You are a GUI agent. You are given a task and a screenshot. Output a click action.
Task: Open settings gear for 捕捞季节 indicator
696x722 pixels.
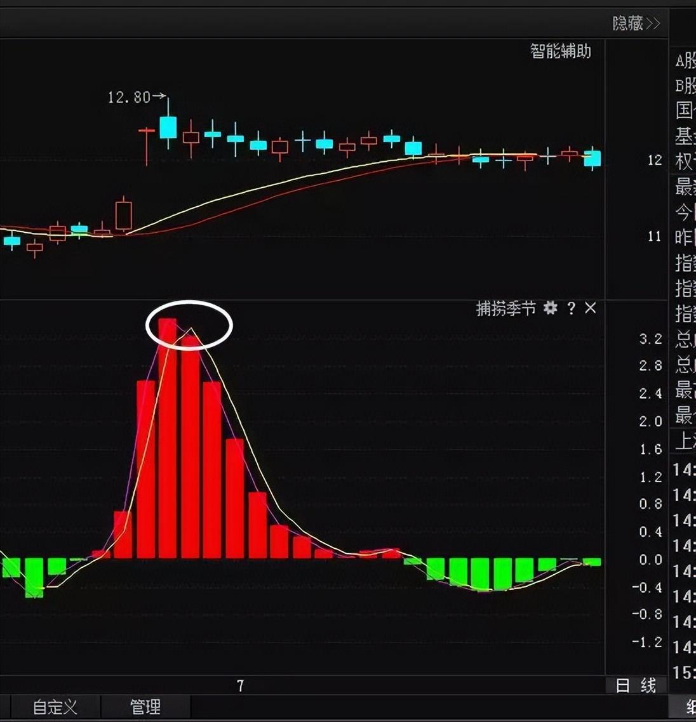point(551,308)
